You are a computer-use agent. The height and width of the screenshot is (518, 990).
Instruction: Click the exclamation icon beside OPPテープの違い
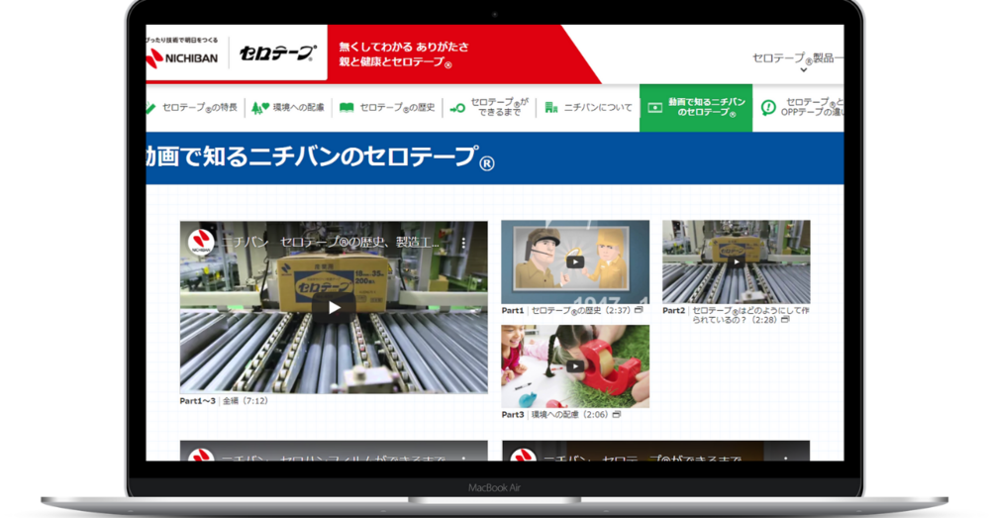[768, 107]
